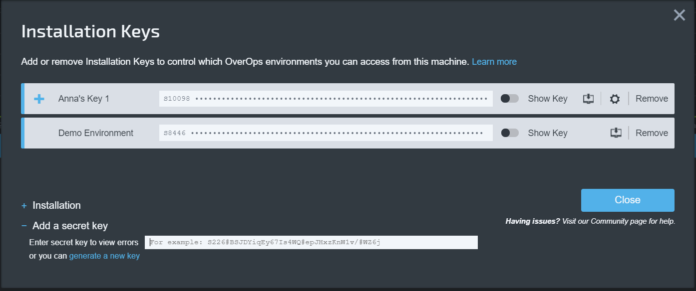Select the Anna's Key 1 name label
This screenshot has height=291, width=696.
click(x=84, y=99)
